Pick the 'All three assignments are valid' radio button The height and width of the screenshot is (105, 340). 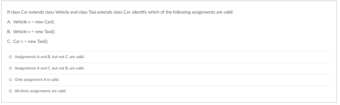(10, 91)
